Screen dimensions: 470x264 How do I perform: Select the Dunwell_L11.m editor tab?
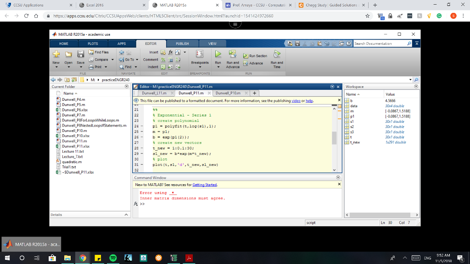pos(155,93)
